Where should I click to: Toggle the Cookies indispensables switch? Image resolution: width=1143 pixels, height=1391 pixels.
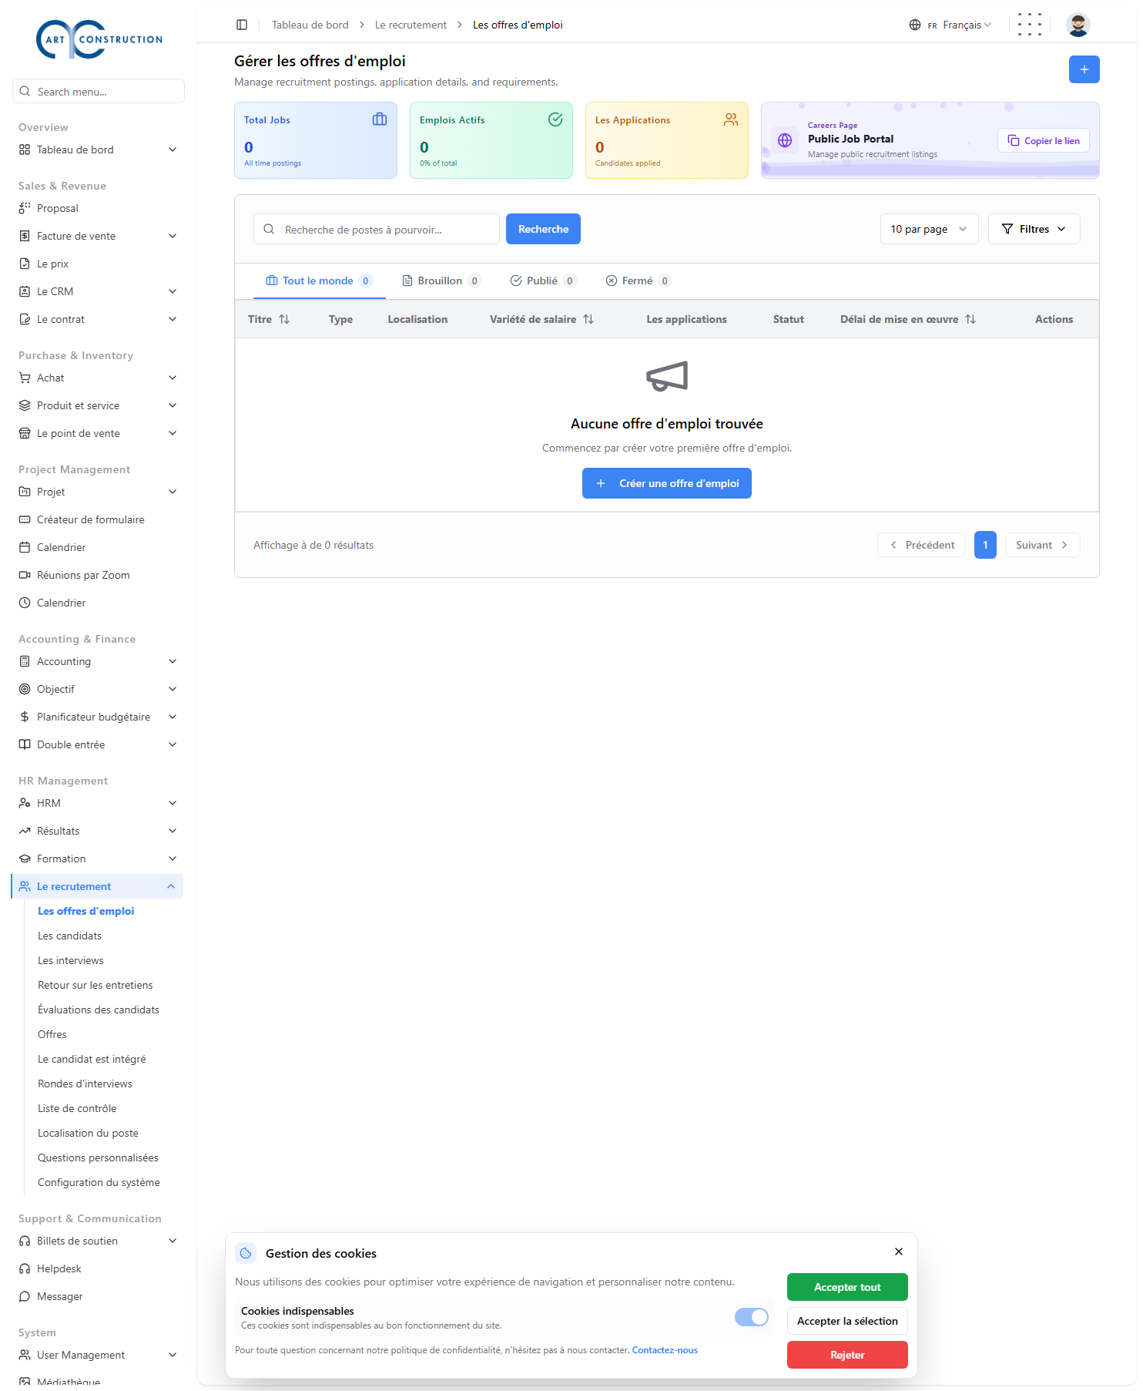pos(752,1317)
